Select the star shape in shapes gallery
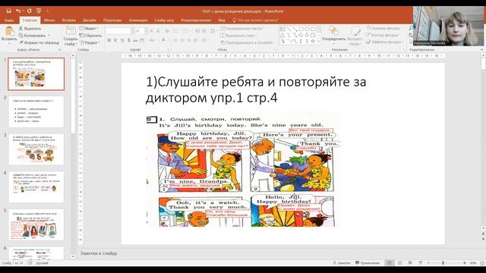Image resolution: width=486 pixels, height=273 pixels. click(313, 41)
